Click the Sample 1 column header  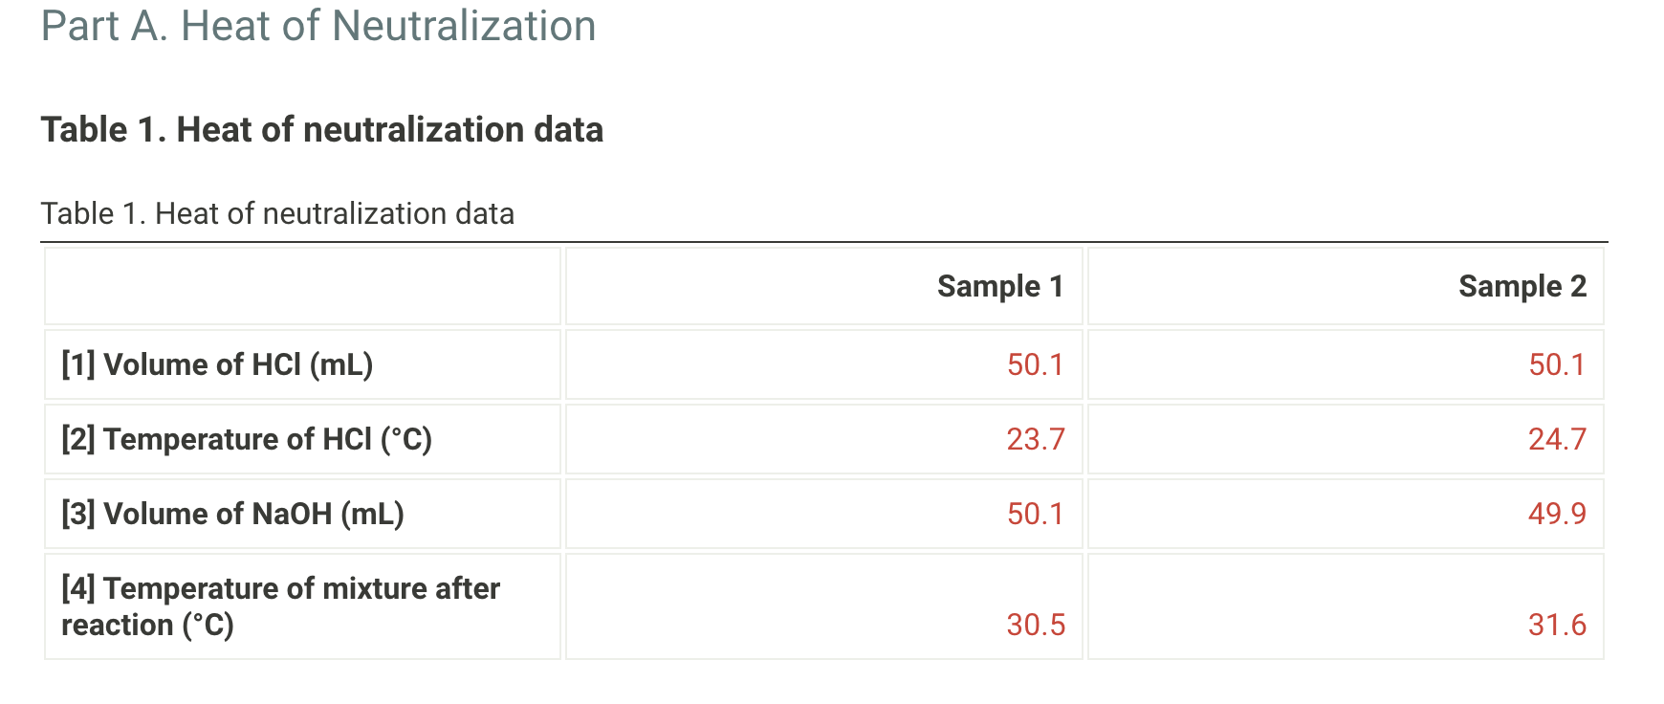click(x=999, y=286)
